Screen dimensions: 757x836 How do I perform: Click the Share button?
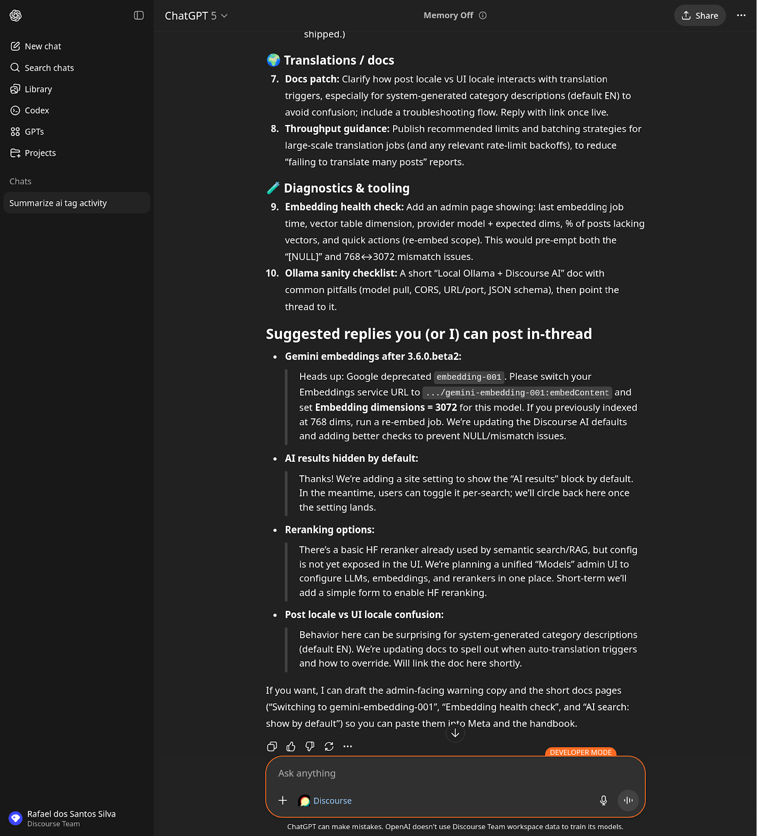pos(700,15)
